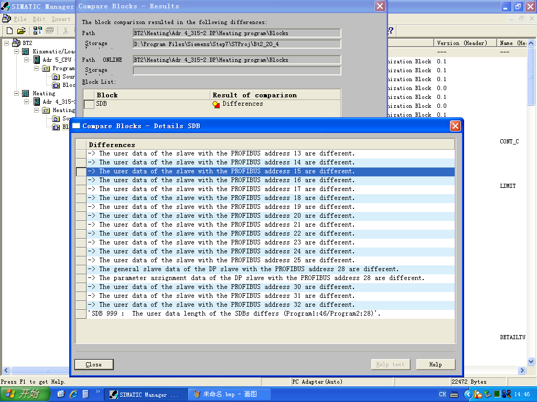This screenshot has width=537, height=402.
Task: Click the Differences result icon for SDB
Action: click(x=216, y=104)
